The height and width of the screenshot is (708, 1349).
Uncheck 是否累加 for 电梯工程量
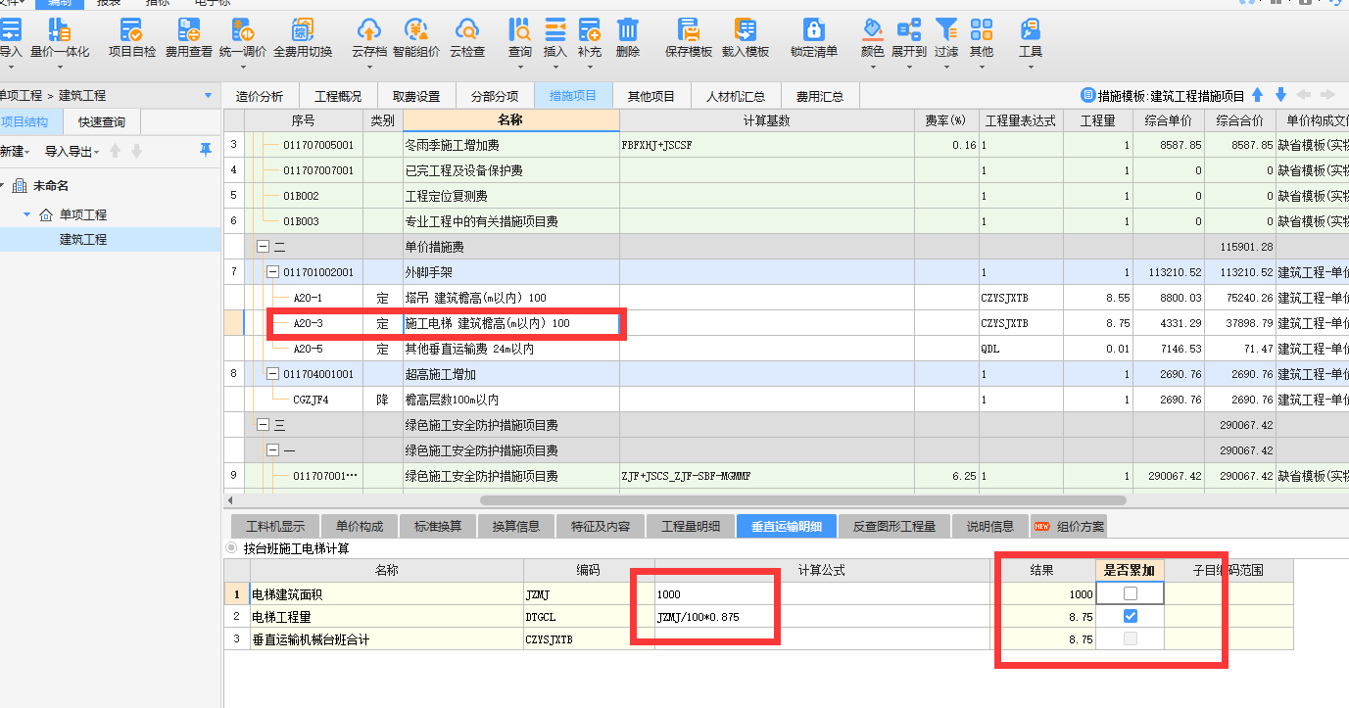coord(1131,616)
